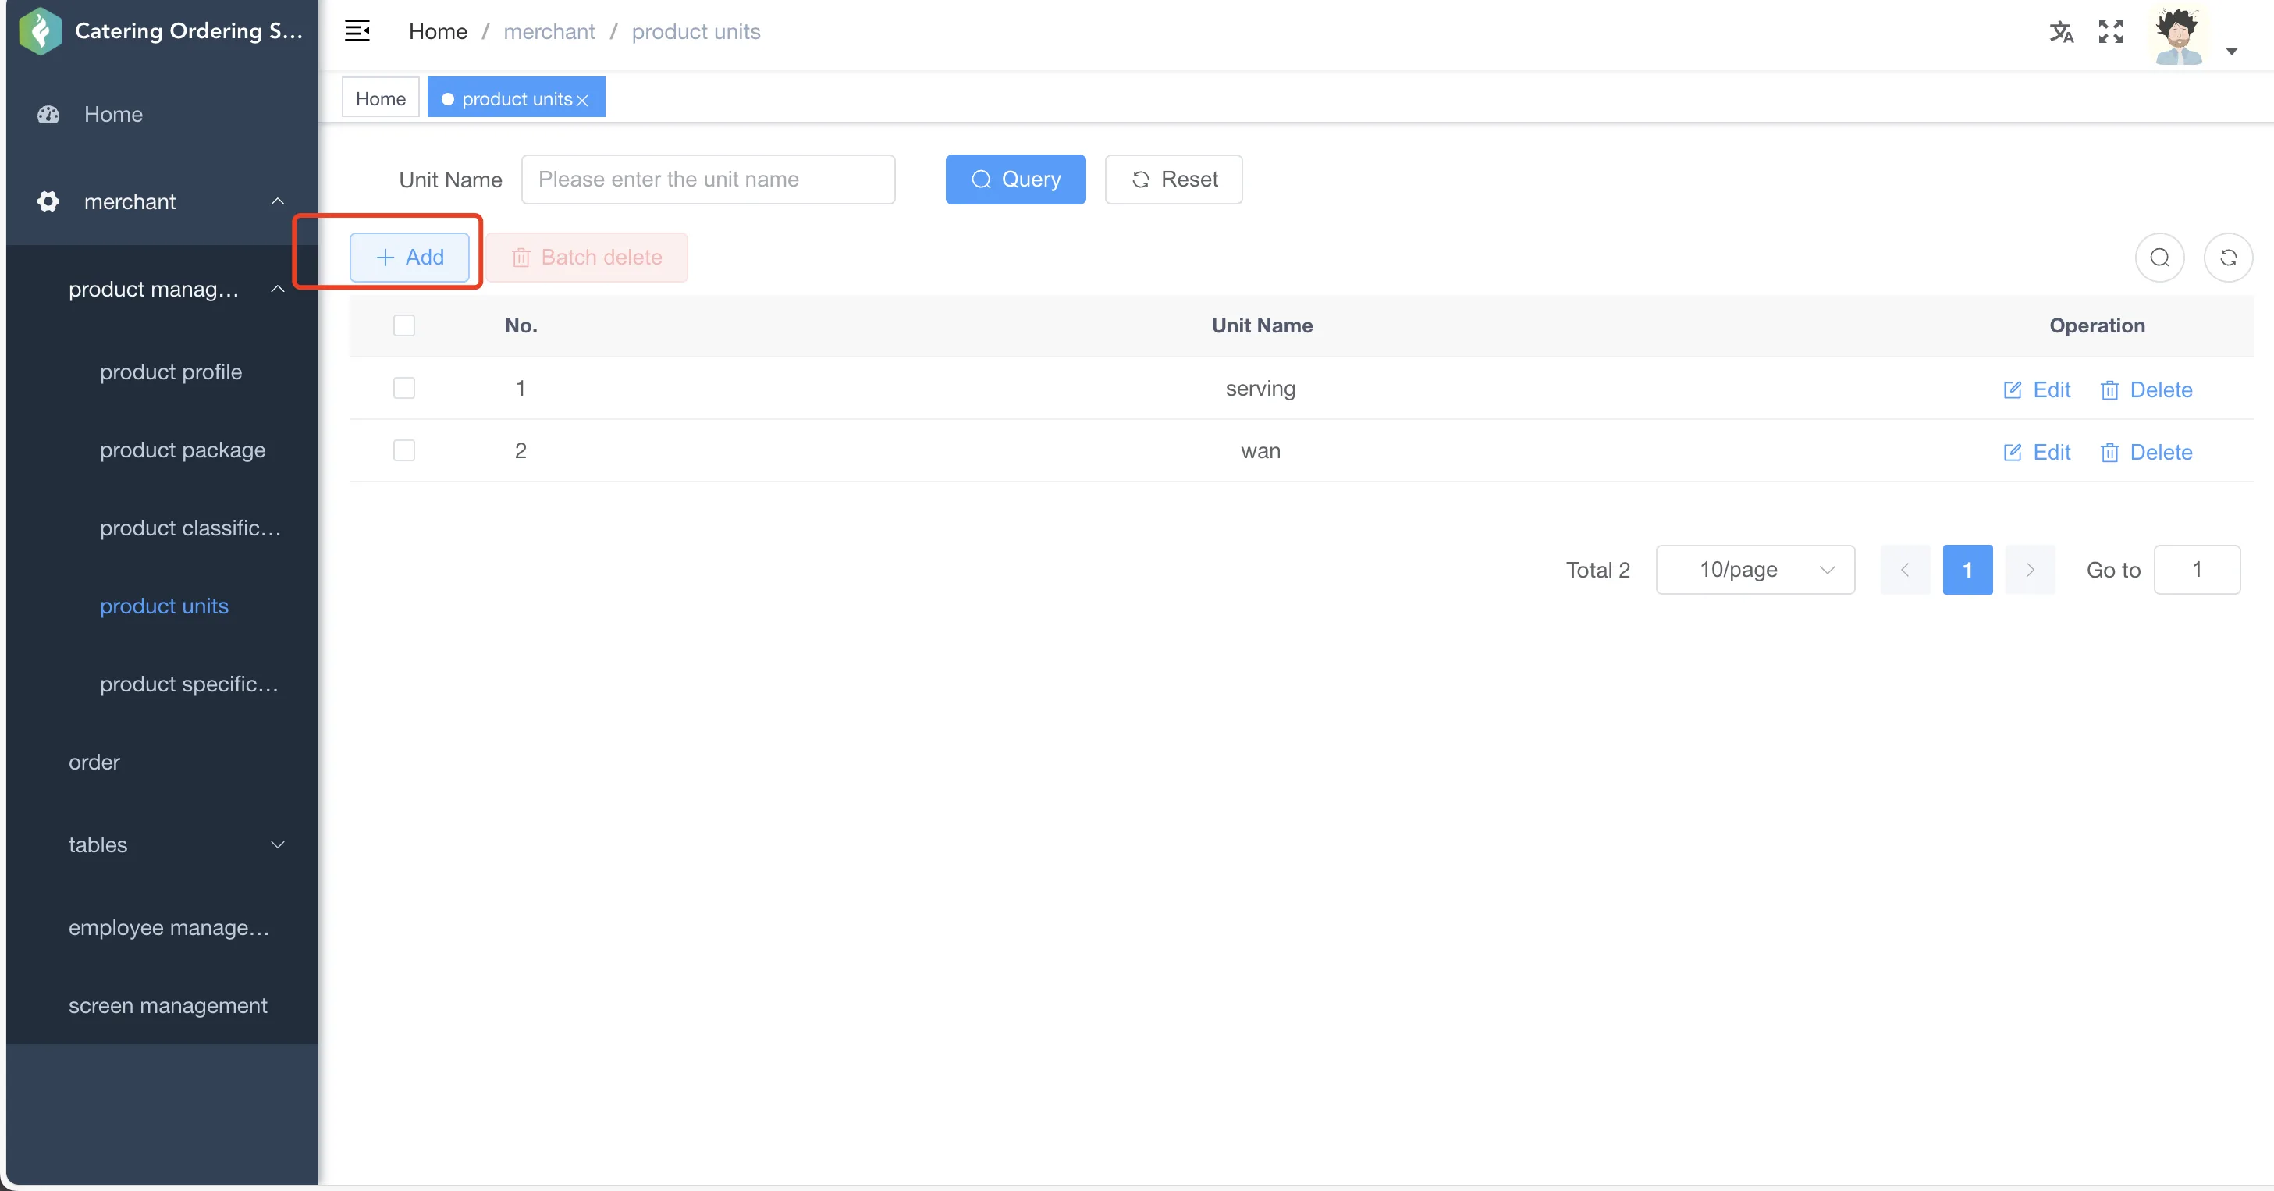This screenshot has width=2274, height=1191.
Task: Click the Operation column header
Action: click(x=2097, y=325)
